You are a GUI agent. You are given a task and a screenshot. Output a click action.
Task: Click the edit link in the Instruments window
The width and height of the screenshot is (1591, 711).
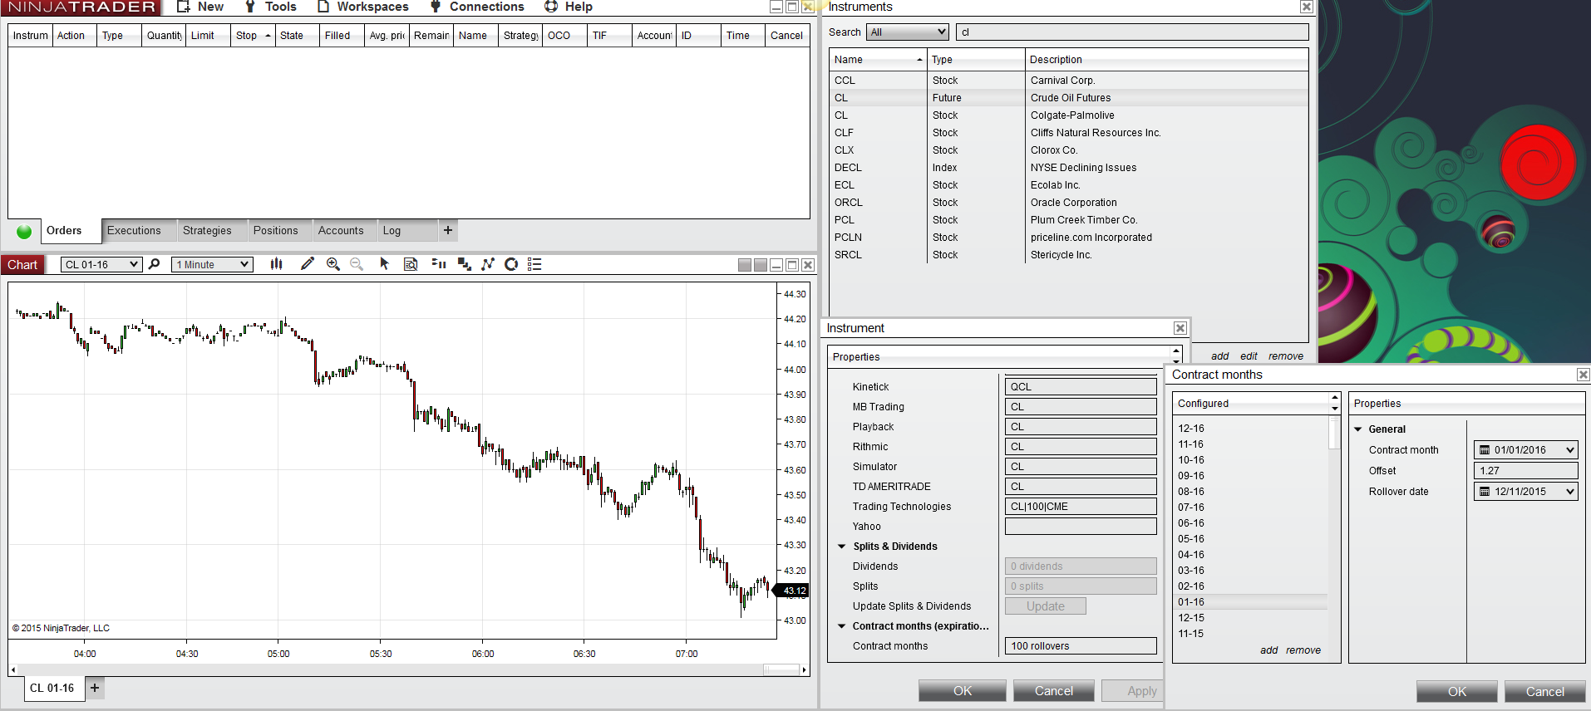click(x=1249, y=356)
